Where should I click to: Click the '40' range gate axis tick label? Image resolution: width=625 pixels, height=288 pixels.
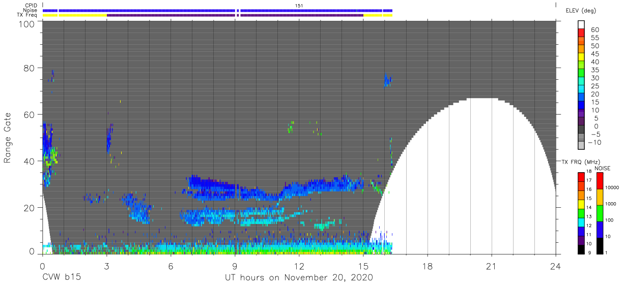30,161
